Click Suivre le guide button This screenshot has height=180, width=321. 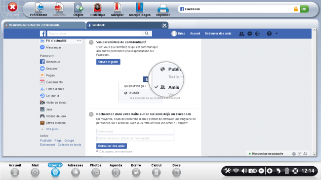tap(108, 62)
